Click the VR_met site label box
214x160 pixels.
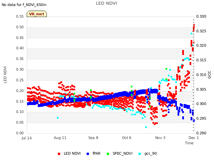coord(37,14)
